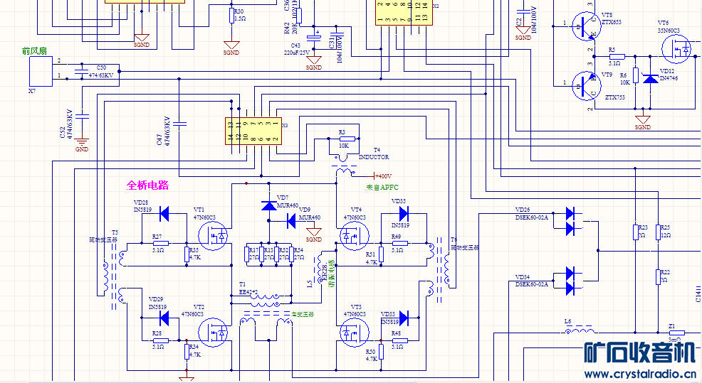Select the Z1 shunt resistor symbol
This screenshot has height=383, width=702.
tap(676, 333)
